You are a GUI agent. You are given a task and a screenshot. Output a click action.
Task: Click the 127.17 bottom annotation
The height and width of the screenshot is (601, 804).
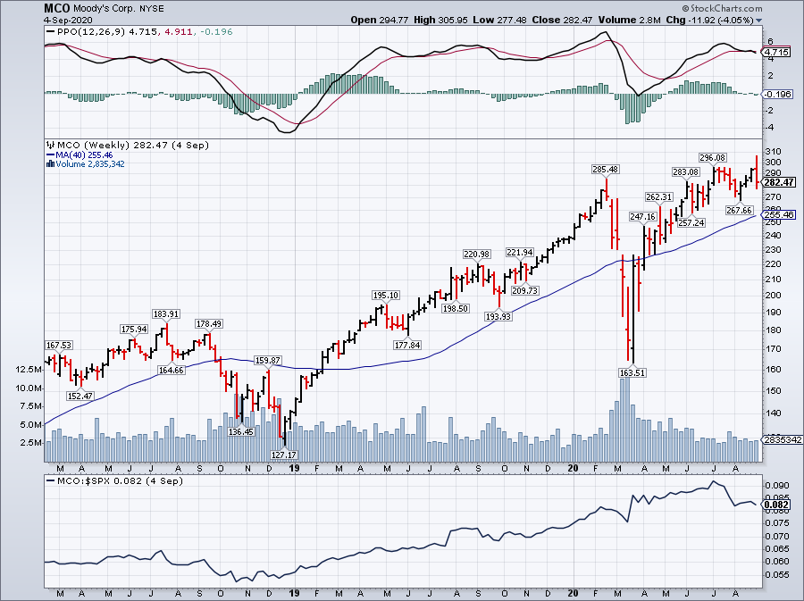coord(284,455)
